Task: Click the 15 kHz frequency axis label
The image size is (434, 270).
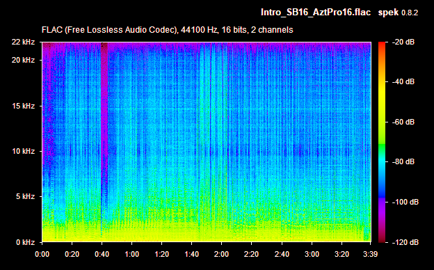Action: [23, 106]
